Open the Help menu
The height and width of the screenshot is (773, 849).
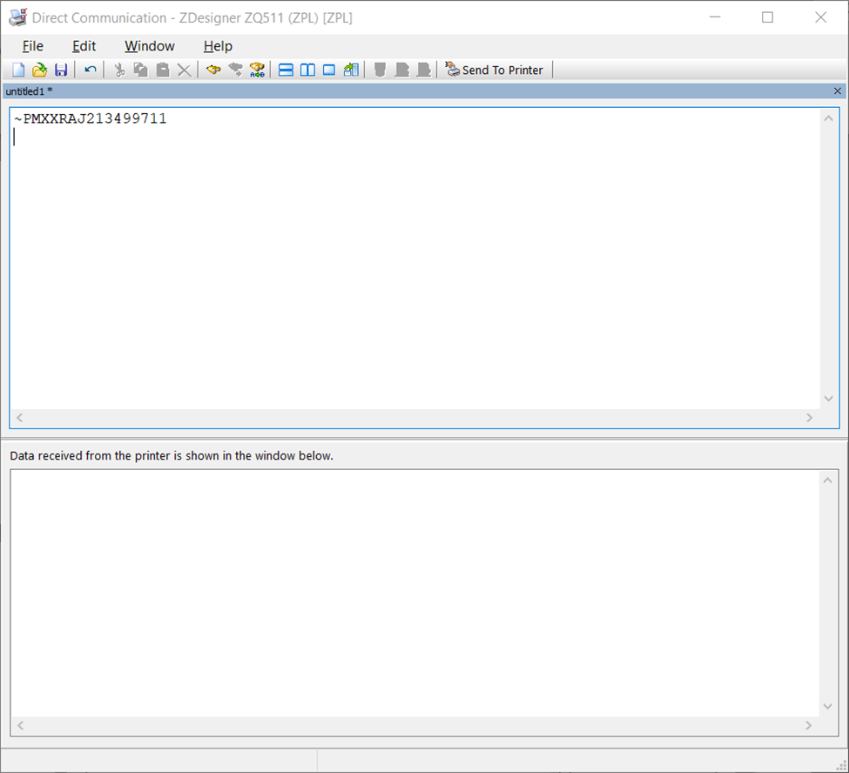(218, 46)
